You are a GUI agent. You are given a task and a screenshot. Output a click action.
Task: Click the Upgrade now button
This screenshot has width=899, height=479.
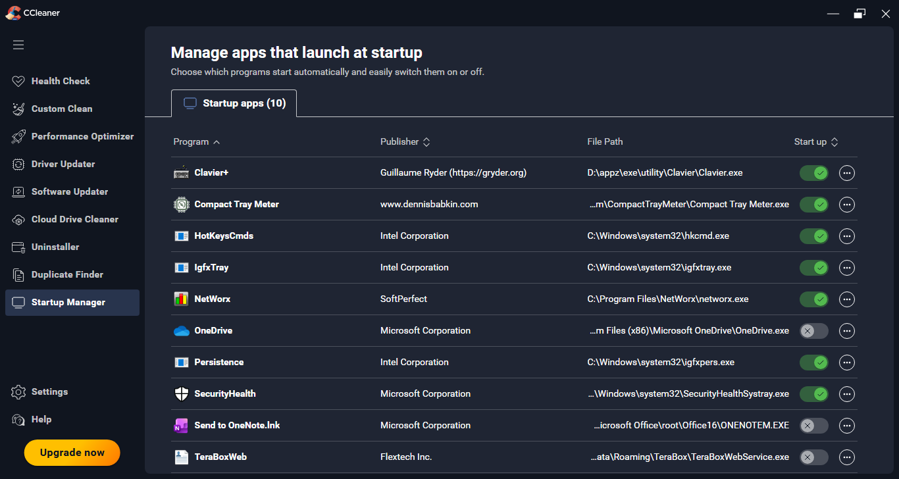tap(72, 453)
